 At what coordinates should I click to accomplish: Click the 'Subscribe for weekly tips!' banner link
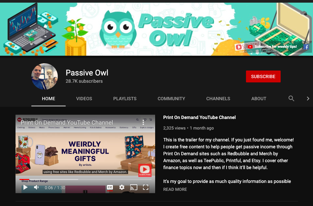coord(272,46)
